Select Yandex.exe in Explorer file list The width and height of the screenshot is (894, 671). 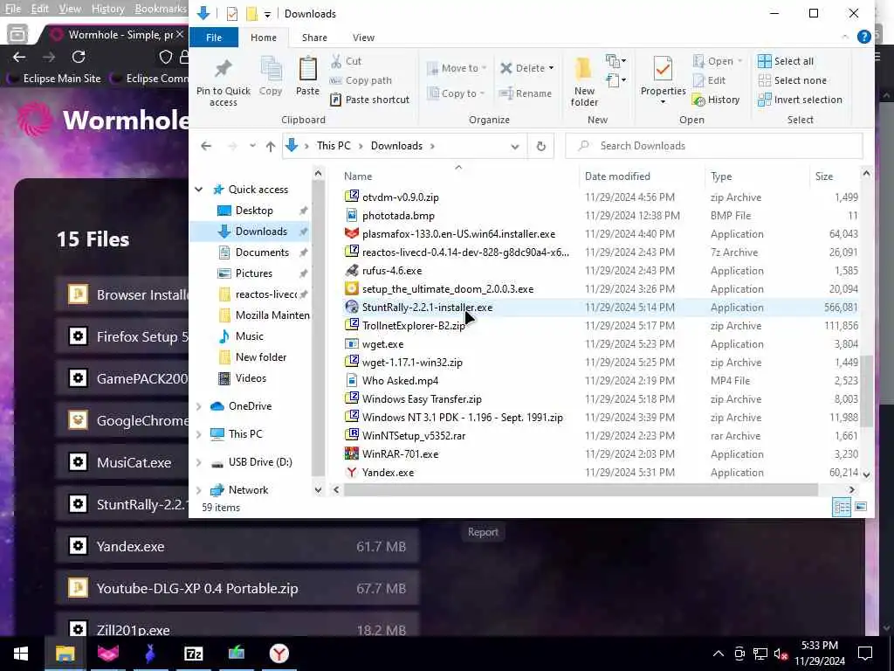[x=388, y=473]
